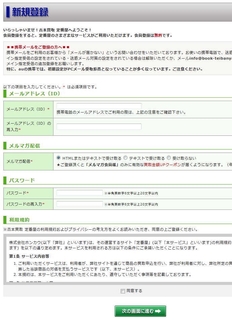Click the パスワード input box
The height and width of the screenshot is (323, 232).
tap(79, 193)
